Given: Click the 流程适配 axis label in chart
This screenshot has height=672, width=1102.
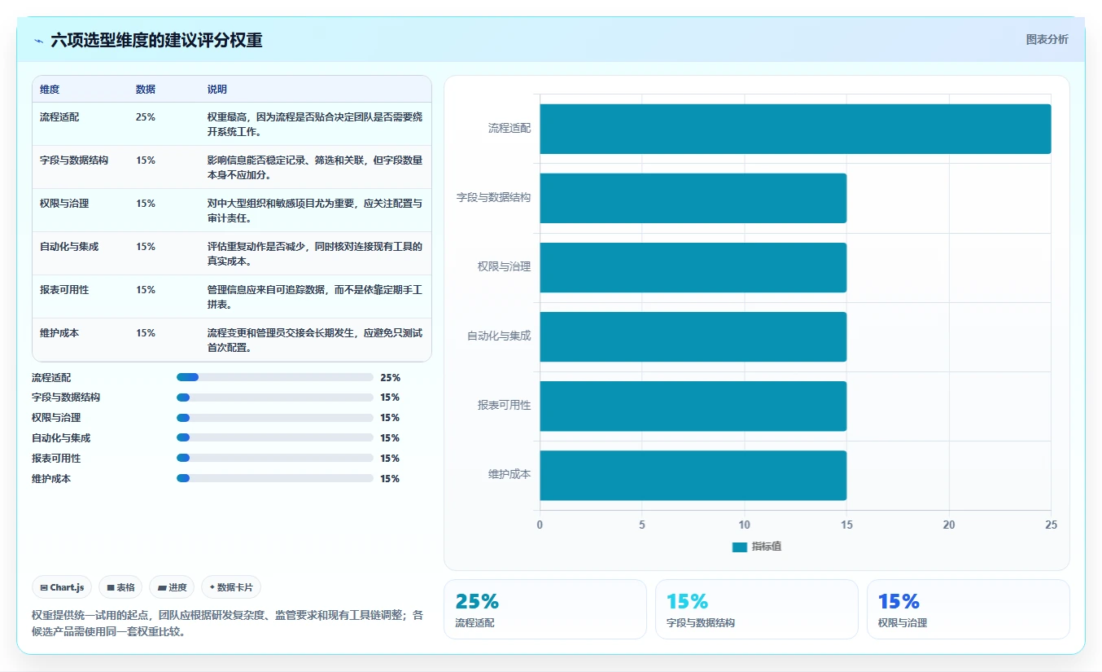Looking at the screenshot, I should coord(509,129).
